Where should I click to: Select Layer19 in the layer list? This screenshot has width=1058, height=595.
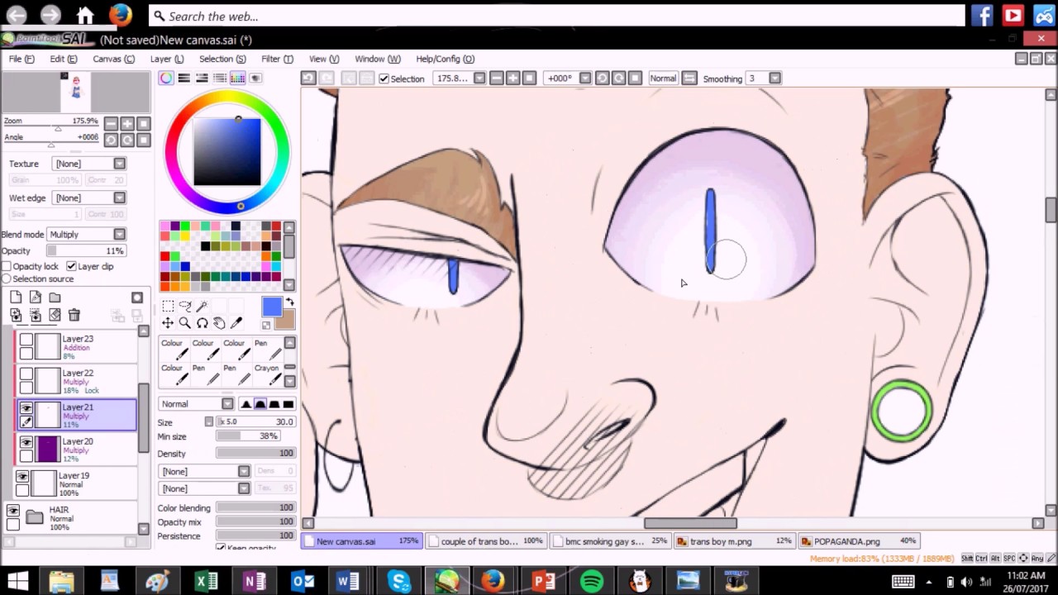(x=74, y=484)
